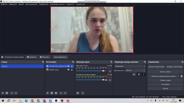Unmute Звук раб. стола audio
This screenshot has height=103, width=184.
point(106,71)
